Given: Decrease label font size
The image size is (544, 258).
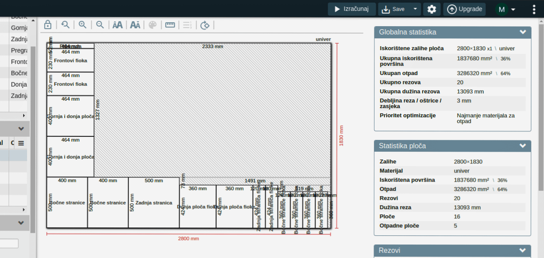Looking at the screenshot, I should tap(135, 25).
